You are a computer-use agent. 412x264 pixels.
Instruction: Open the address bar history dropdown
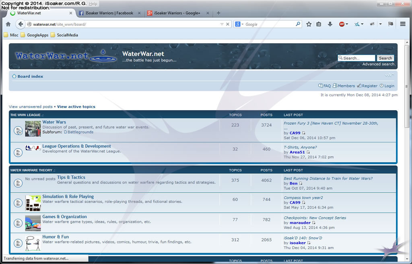(222, 24)
